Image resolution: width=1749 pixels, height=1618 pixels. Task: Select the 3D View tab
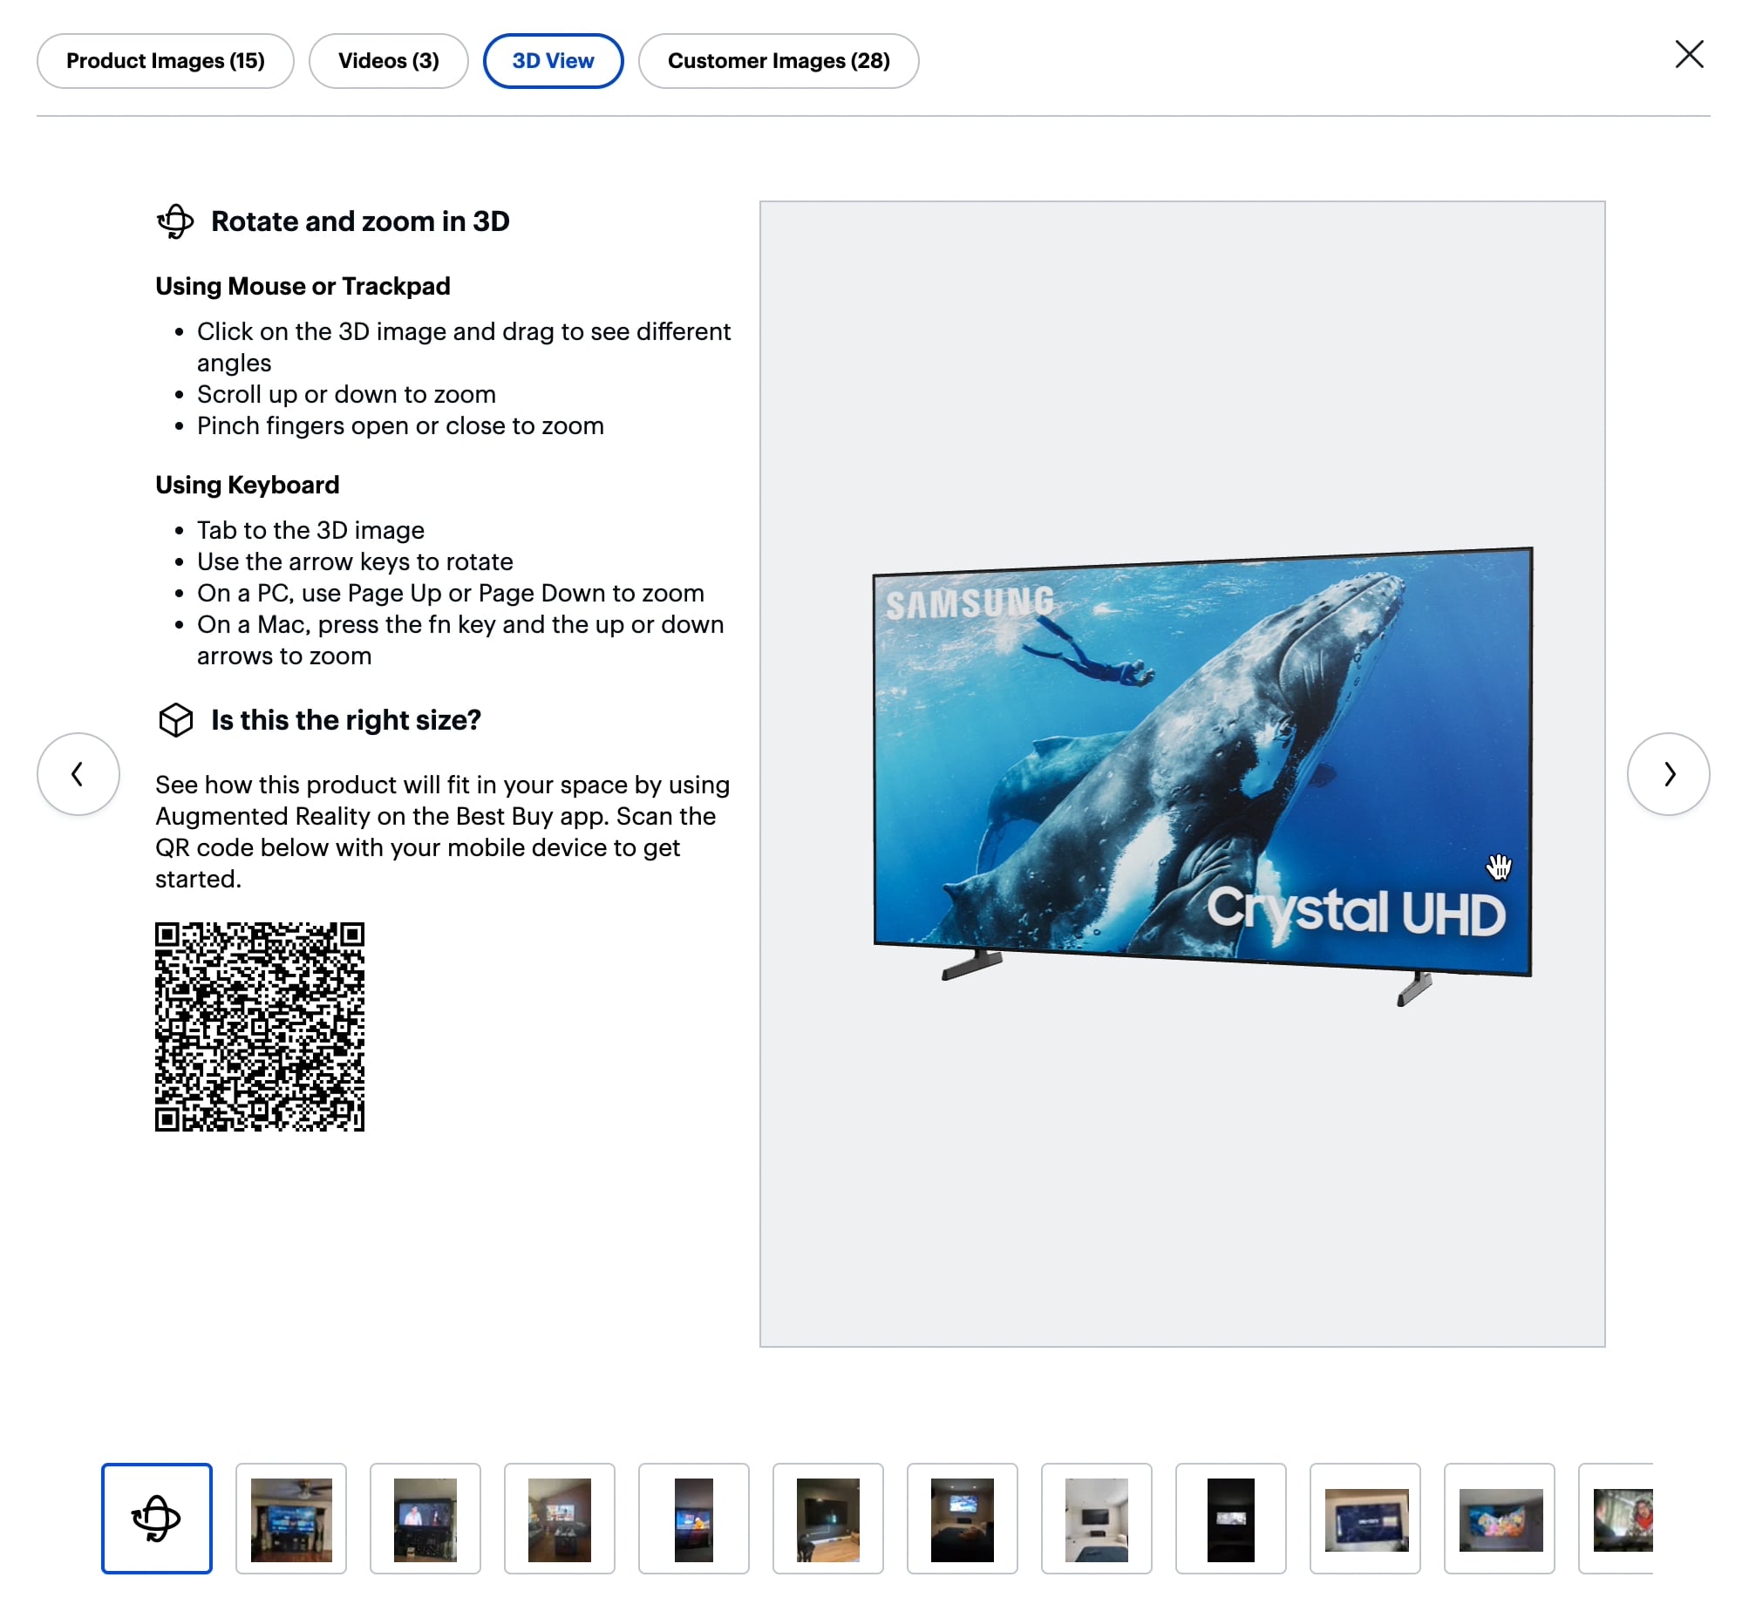click(x=553, y=60)
